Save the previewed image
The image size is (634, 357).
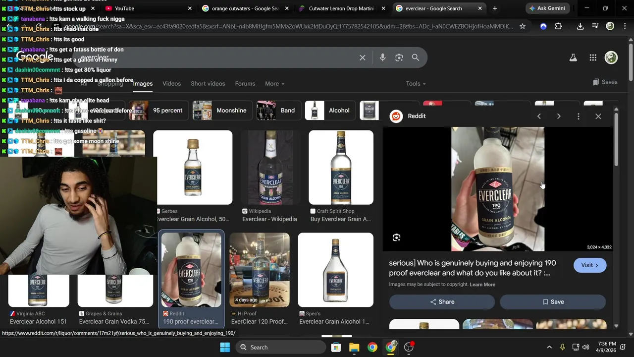553,302
